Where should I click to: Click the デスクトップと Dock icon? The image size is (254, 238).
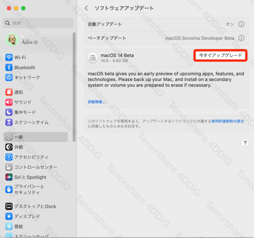click(x=9, y=206)
